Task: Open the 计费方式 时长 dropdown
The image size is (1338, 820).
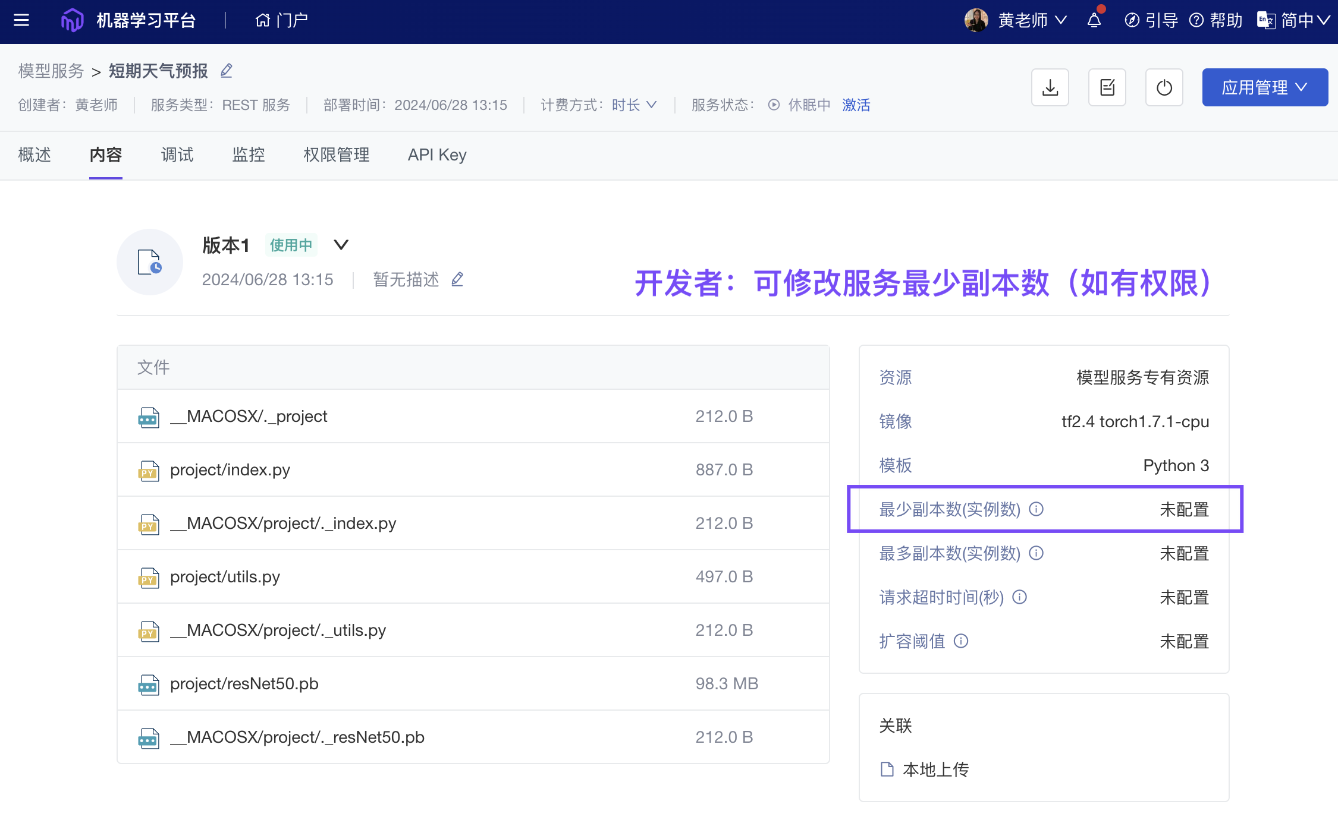Action: (x=635, y=105)
